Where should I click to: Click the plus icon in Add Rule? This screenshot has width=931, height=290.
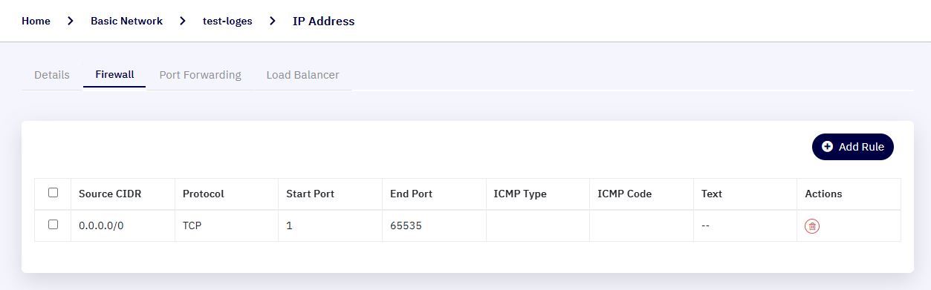(828, 147)
